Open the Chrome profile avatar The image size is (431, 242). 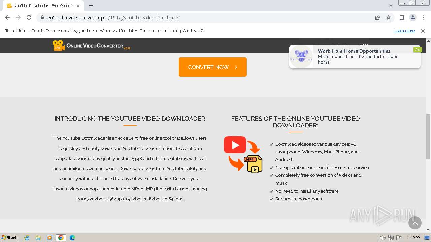point(412,17)
